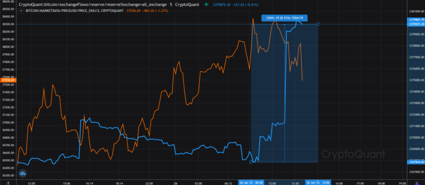The width and height of the screenshot is (425, 185).
Task: Click the 2379885.79 value label on right axis
Action: click(x=416, y=20)
